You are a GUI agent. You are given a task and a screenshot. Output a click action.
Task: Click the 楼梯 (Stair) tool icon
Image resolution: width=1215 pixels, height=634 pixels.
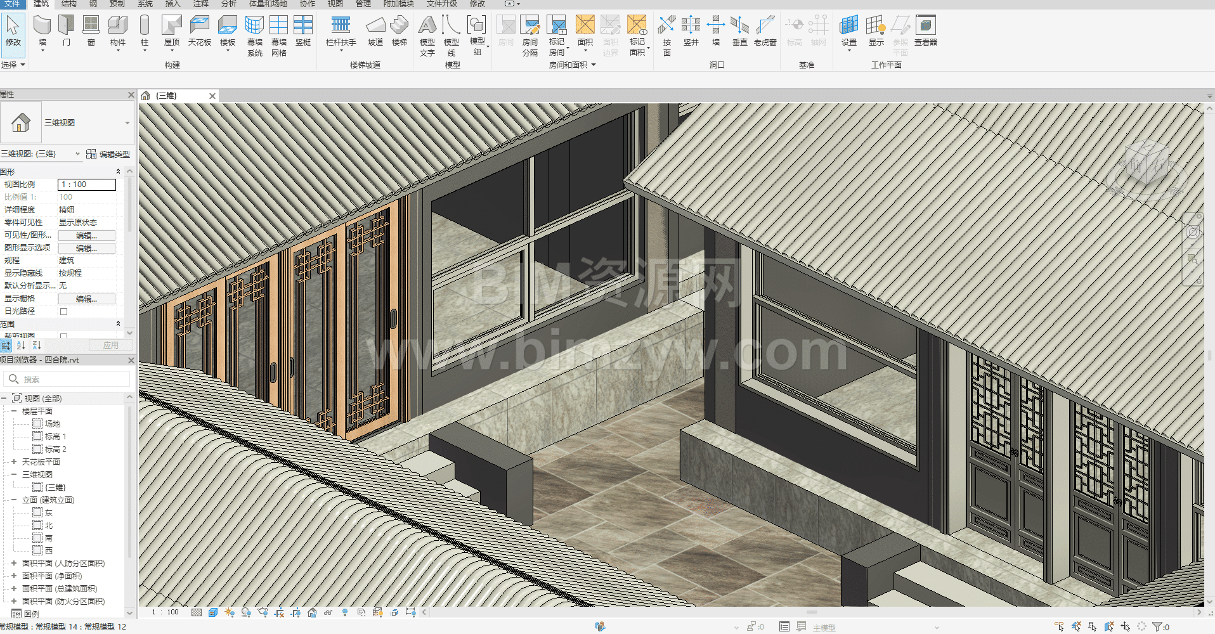pyautogui.click(x=399, y=30)
